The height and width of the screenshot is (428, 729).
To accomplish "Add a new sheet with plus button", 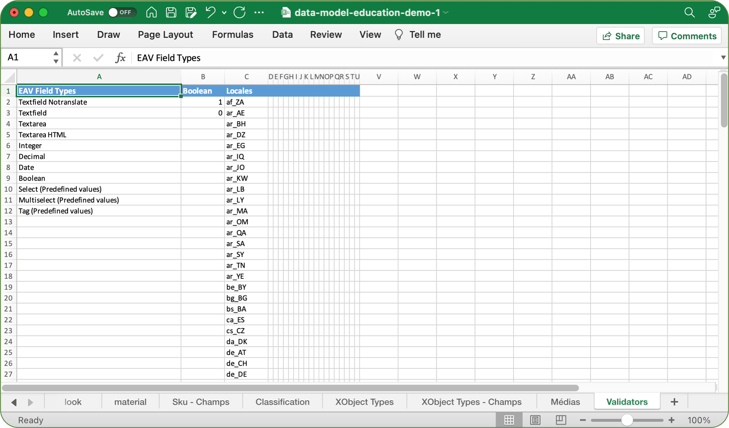I will point(674,402).
